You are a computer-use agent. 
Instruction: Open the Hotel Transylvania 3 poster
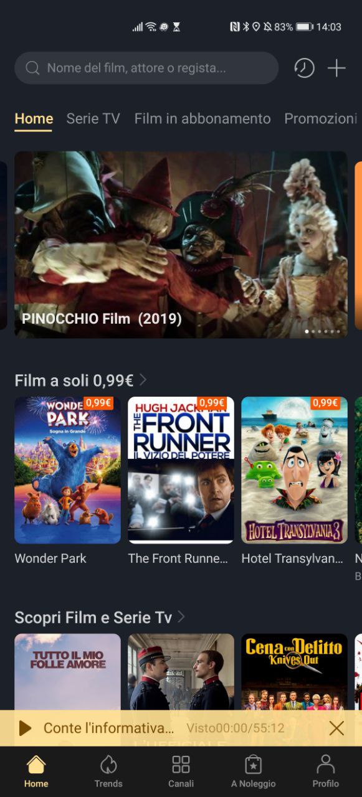coord(295,470)
